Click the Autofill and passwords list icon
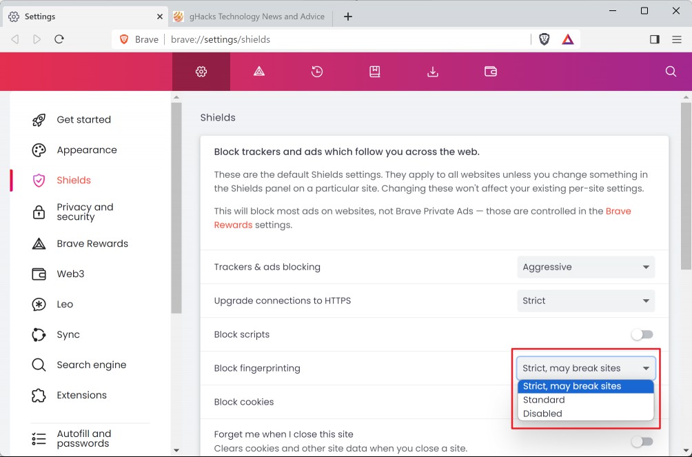 pos(39,438)
